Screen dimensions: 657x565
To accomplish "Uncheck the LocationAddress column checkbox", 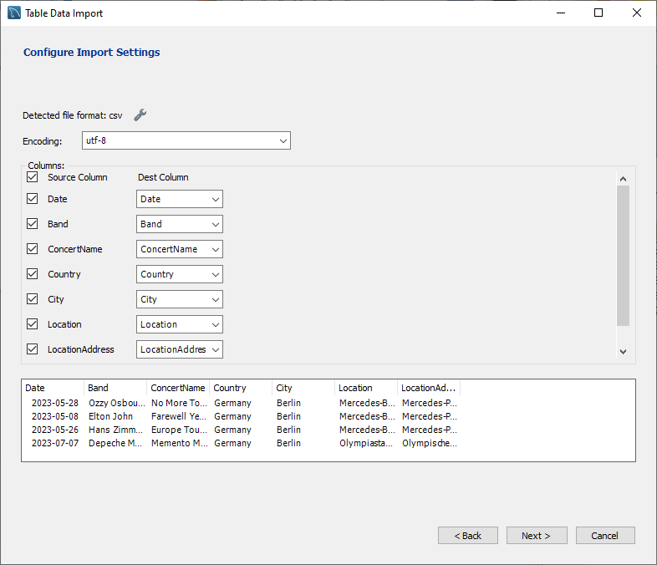I will pyautogui.click(x=33, y=349).
